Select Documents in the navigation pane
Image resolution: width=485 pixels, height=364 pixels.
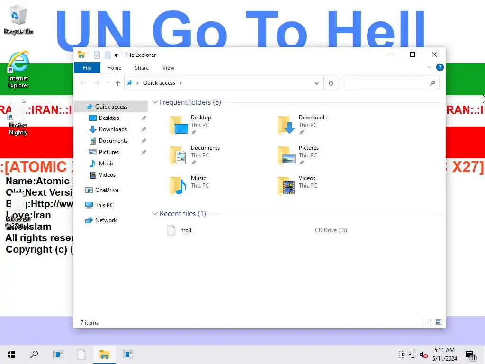(113, 141)
